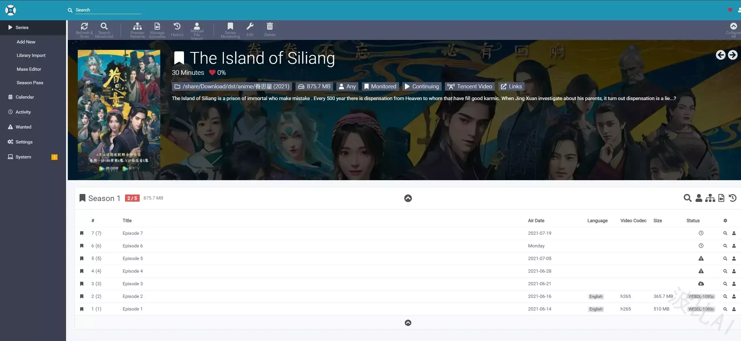Open Preview Rename tool
Image resolution: width=741 pixels, height=341 pixels.
137,30
